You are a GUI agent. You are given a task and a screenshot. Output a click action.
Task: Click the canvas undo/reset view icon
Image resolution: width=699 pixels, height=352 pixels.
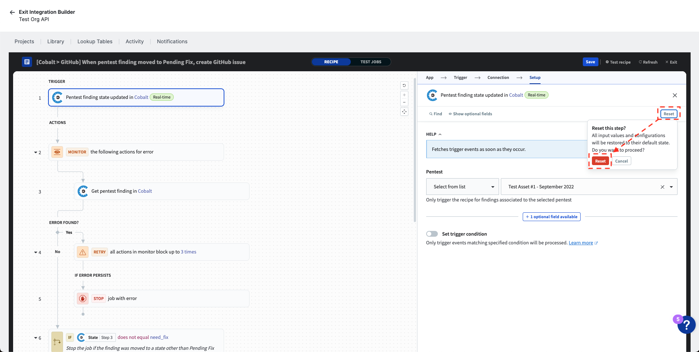(404, 85)
